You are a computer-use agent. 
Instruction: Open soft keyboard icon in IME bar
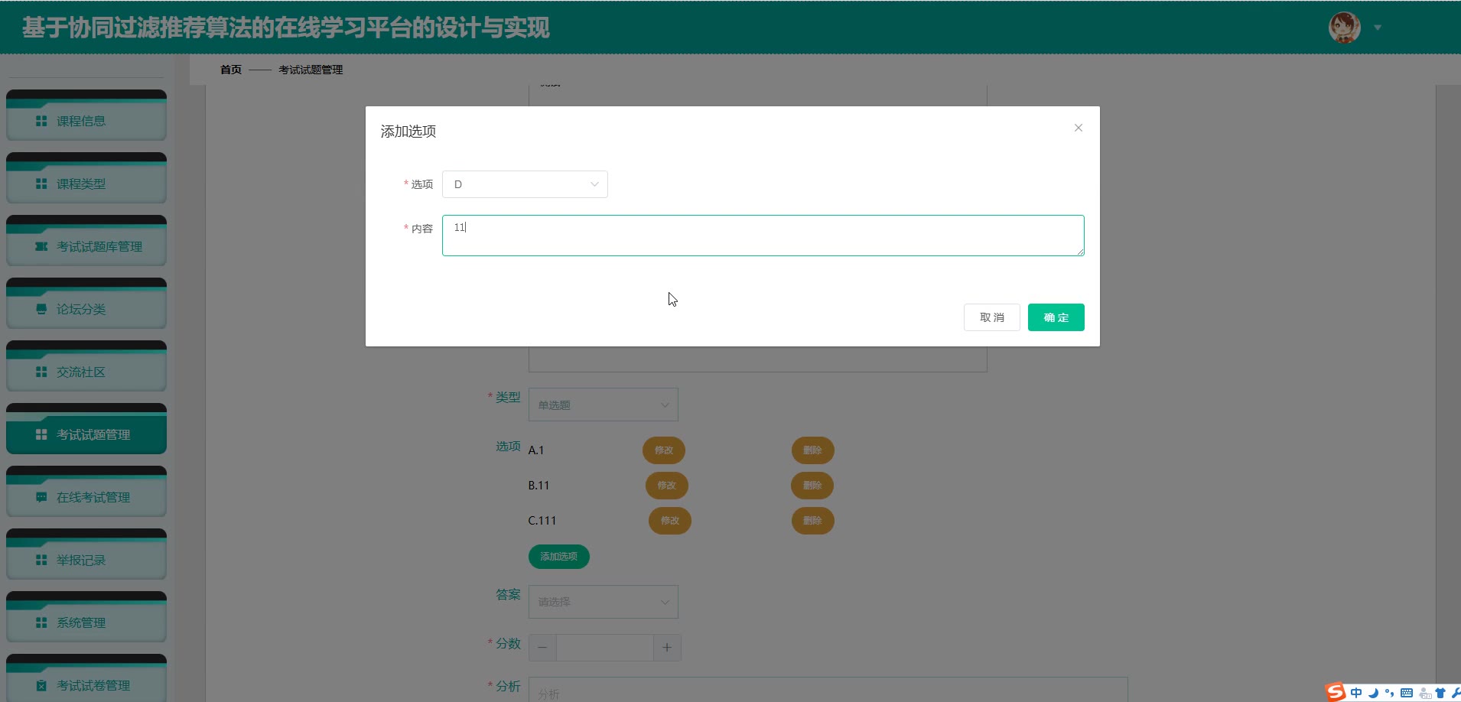pyautogui.click(x=1407, y=693)
